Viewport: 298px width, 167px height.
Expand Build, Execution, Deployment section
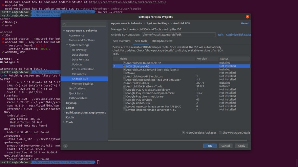coord(64,112)
